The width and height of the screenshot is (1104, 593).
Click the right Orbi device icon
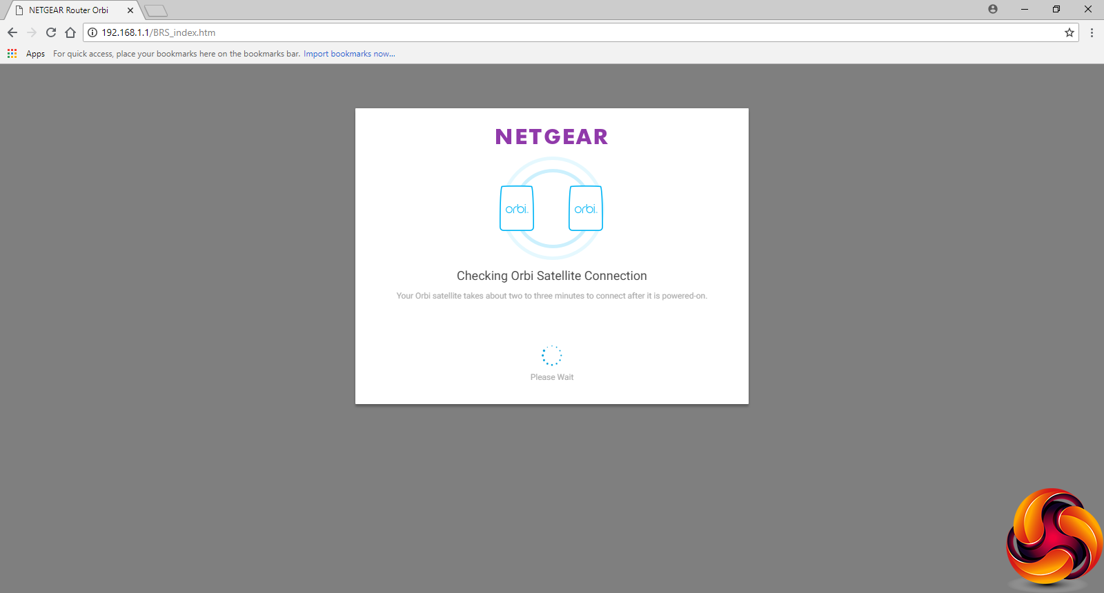coord(586,208)
